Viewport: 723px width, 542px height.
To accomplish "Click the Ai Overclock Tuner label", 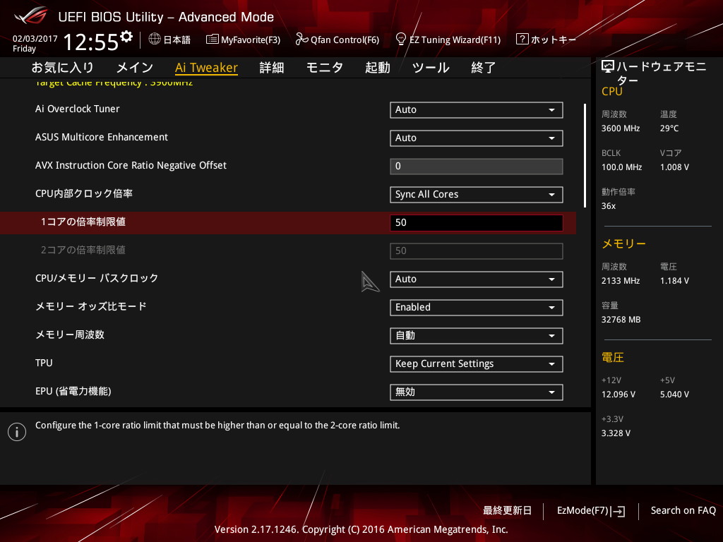I will (x=78, y=109).
